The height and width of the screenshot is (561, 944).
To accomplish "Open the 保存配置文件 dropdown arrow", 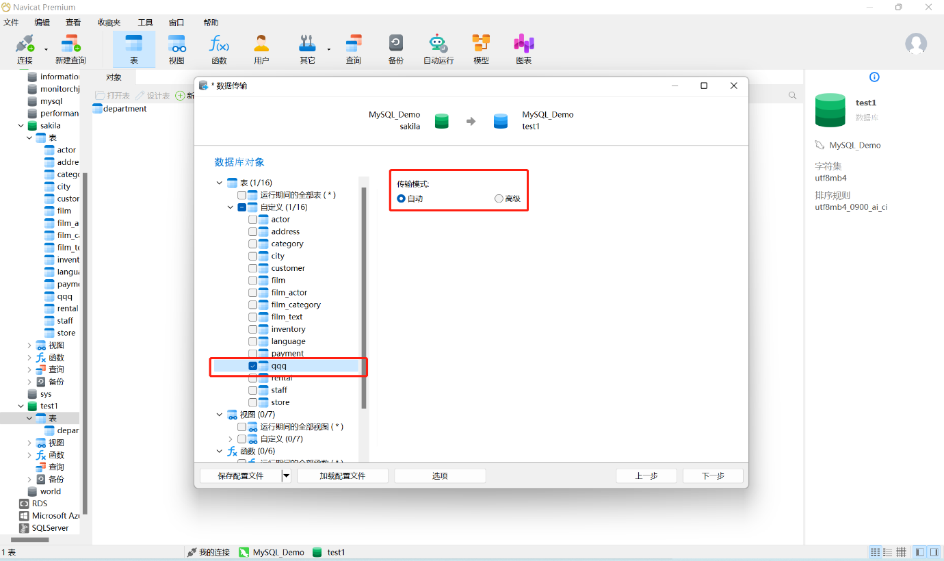I will coord(287,476).
